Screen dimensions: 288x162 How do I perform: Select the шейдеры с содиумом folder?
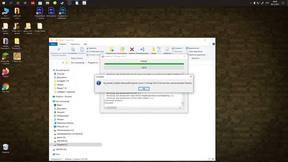(66, 92)
